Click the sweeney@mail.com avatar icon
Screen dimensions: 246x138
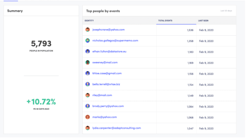[88, 62]
